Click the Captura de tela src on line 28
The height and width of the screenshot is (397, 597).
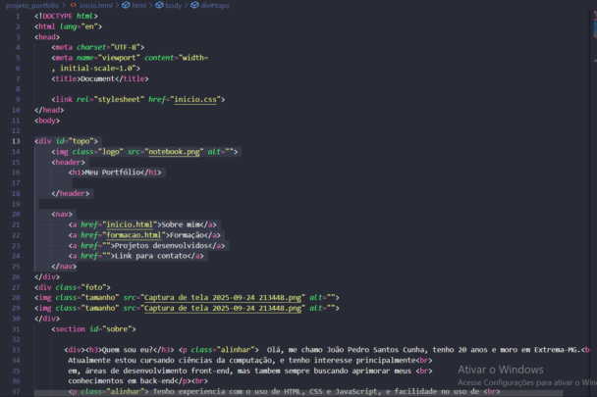(x=222, y=296)
